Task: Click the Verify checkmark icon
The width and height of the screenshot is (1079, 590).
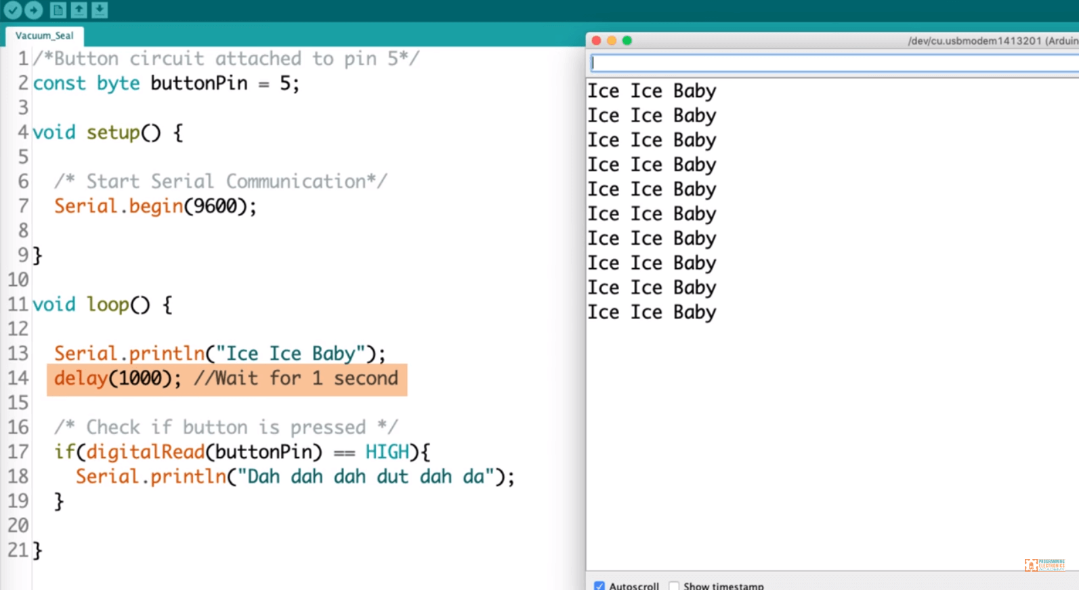Action: coord(12,9)
